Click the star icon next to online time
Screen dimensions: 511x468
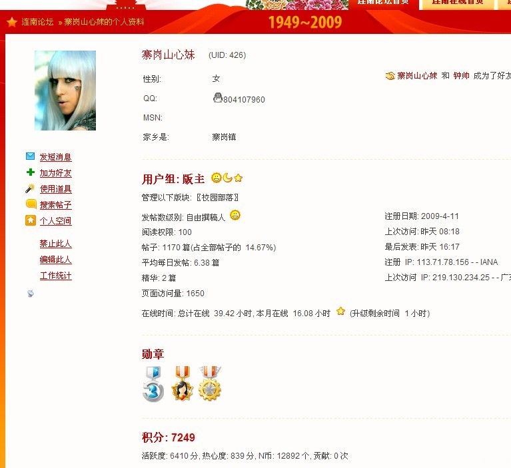340,312
